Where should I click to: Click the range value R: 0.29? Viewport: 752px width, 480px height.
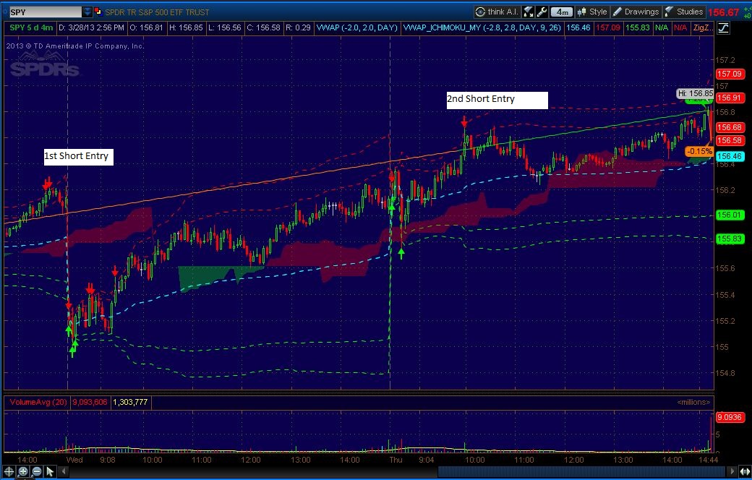pos(298,27)
